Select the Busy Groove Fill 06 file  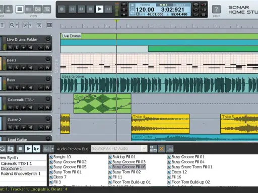(127, 167)
